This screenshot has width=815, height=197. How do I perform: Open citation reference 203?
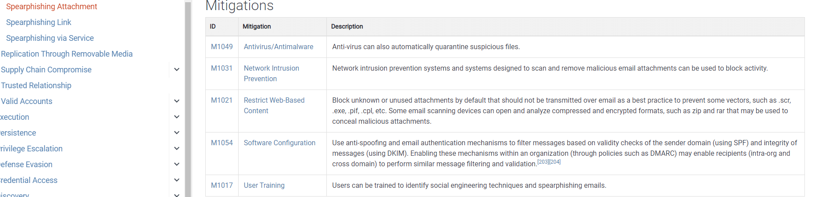pos(543,162)
